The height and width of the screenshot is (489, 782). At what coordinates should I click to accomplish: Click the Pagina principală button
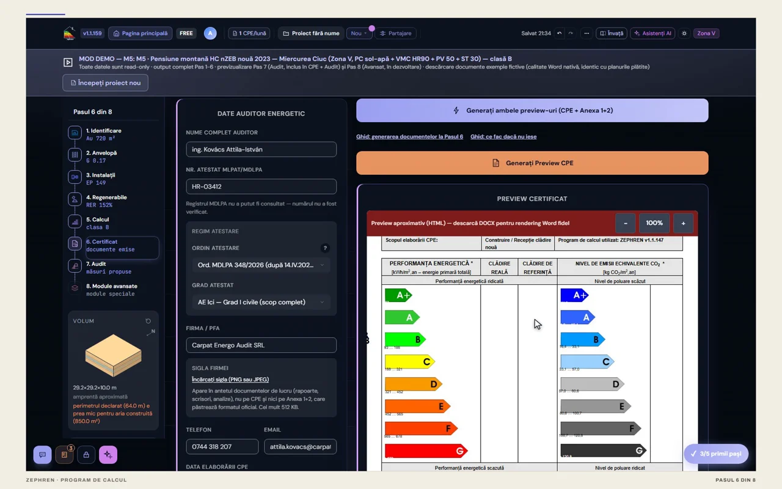(141, 34)
